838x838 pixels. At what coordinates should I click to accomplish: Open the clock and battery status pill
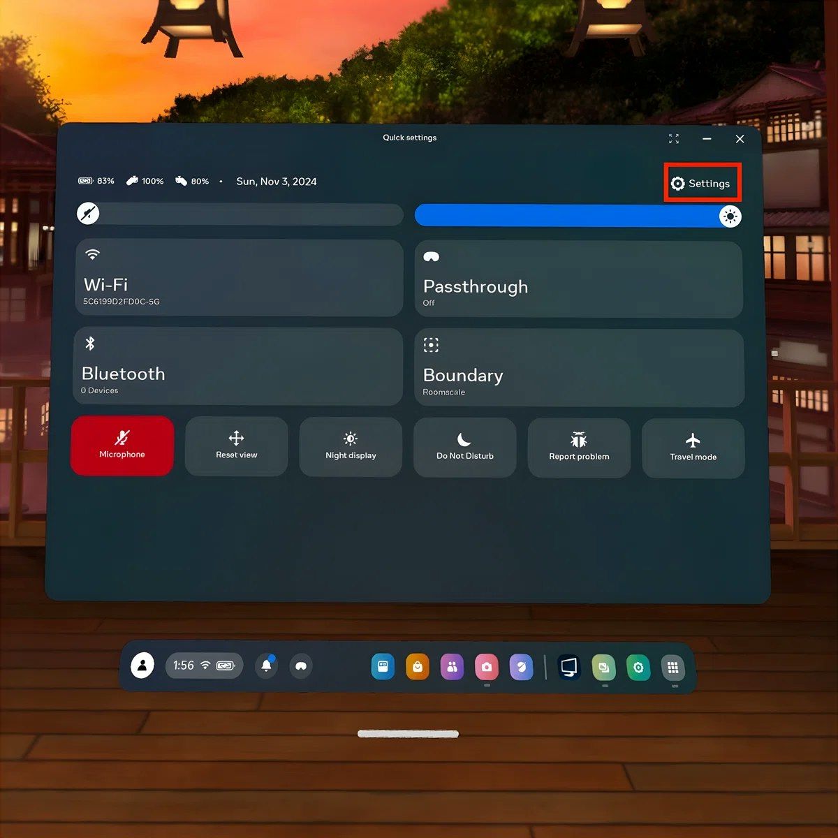pyautogui.click(x=204, y=666)
